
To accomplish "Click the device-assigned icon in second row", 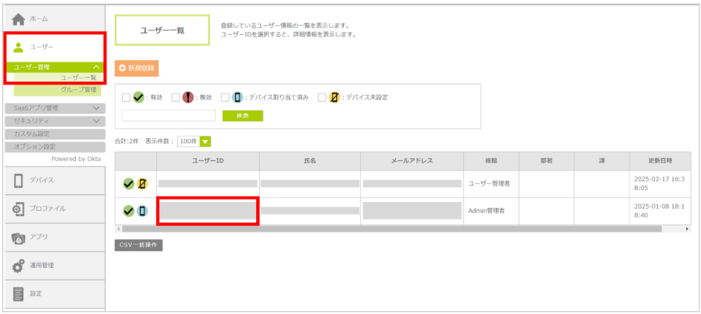I will [x=142, y=211].
